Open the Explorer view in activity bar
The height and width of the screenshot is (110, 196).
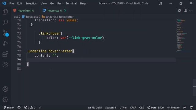coord(5,12)
